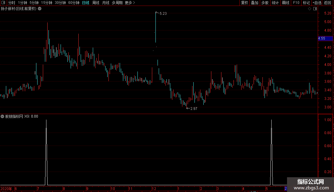This screenshot has height=192, width=334.
Task: Click month 12 on the time axis
Action: (154, 188)
